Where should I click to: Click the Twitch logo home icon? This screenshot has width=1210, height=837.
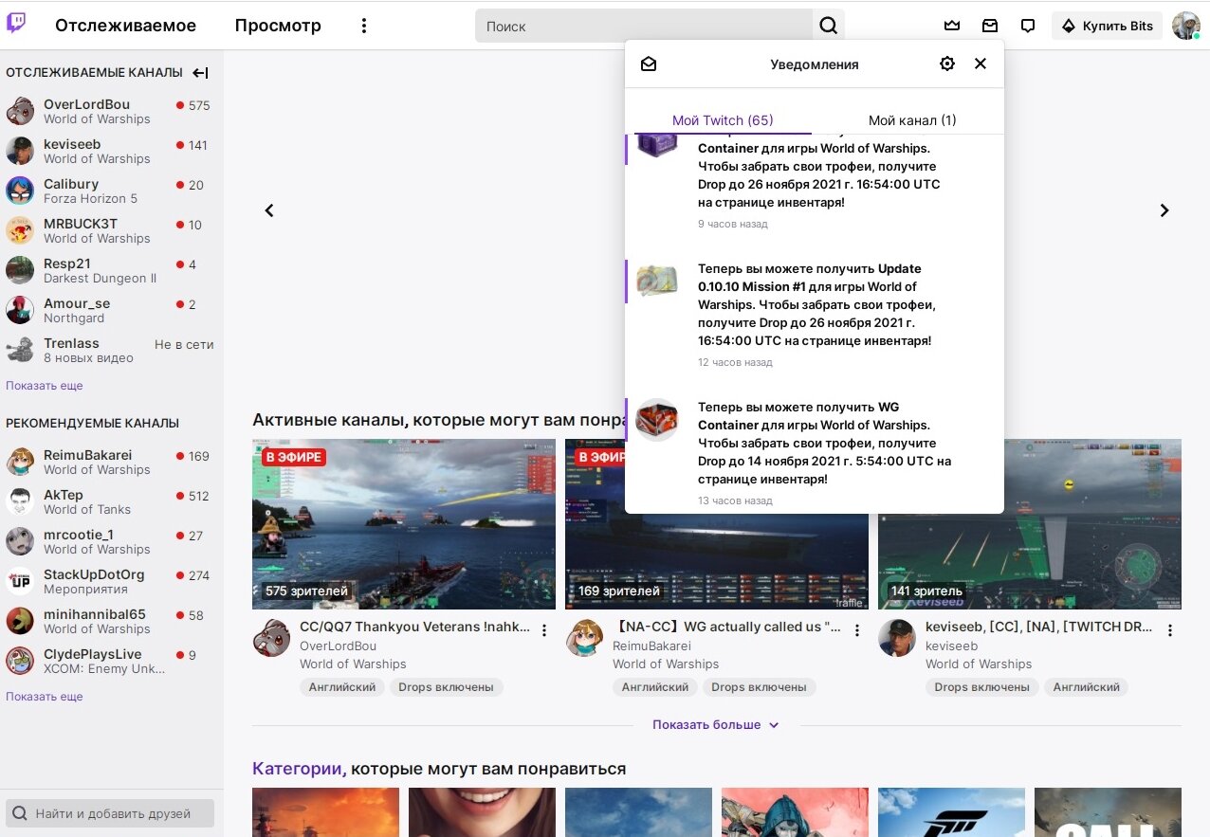coord(16,24)
